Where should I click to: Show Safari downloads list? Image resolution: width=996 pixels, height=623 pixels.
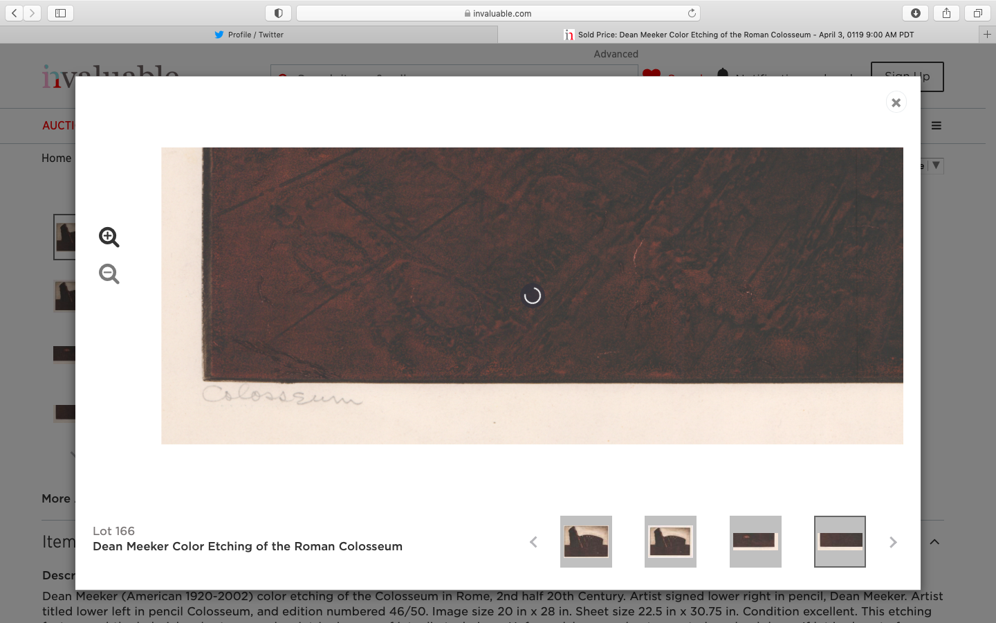915,12
